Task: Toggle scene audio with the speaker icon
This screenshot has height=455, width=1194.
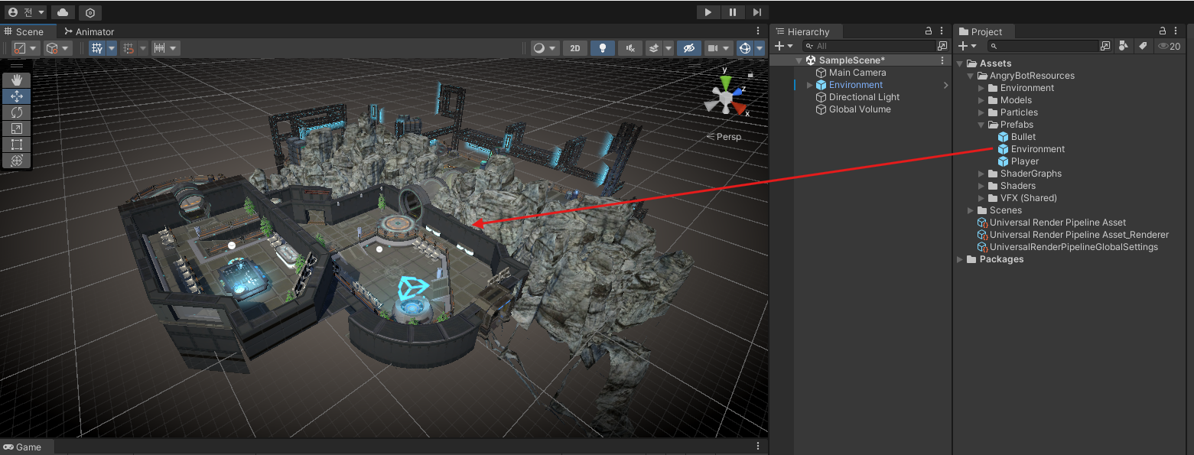Action: pos(630,48)
